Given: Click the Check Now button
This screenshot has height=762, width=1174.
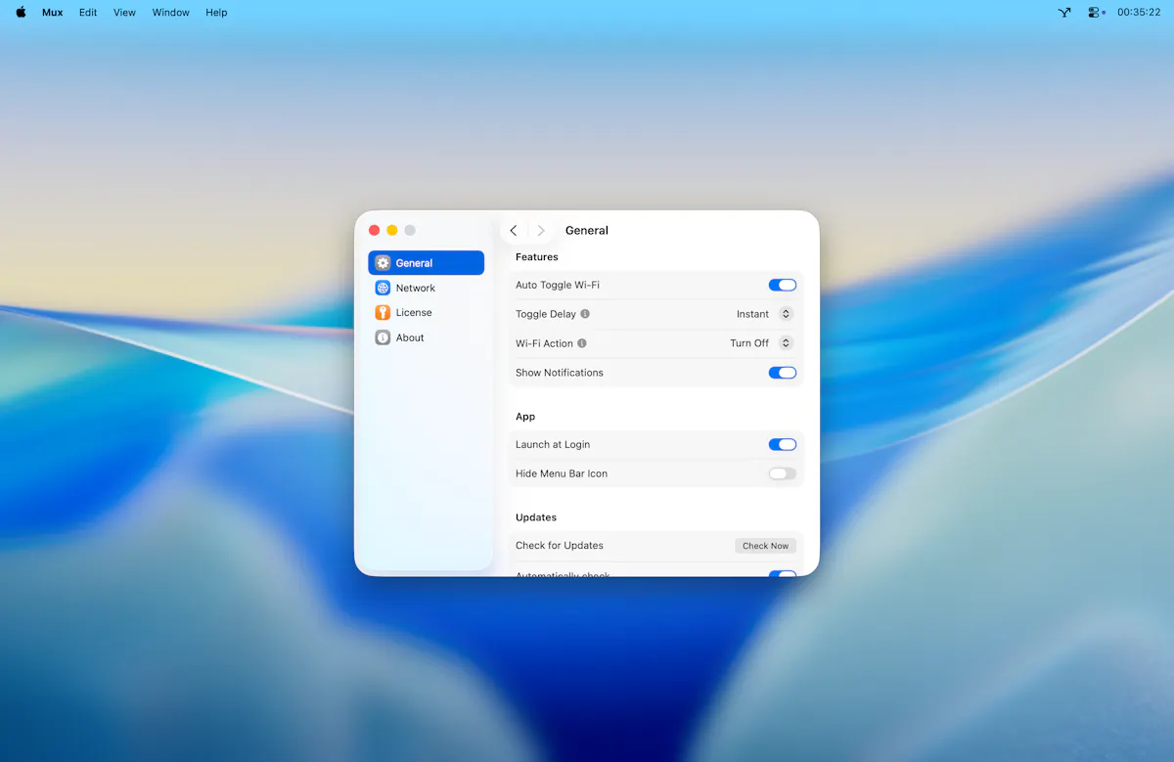Looking at the screenshot, I should [x=765, y=546].
